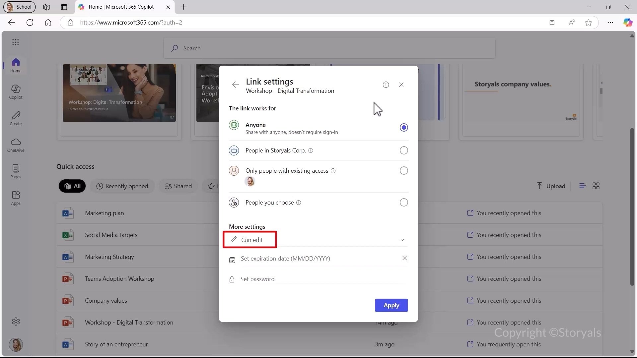Open OneDrive from the sidebar
This screenshot has height=358, width=637.
coord(16,145)
